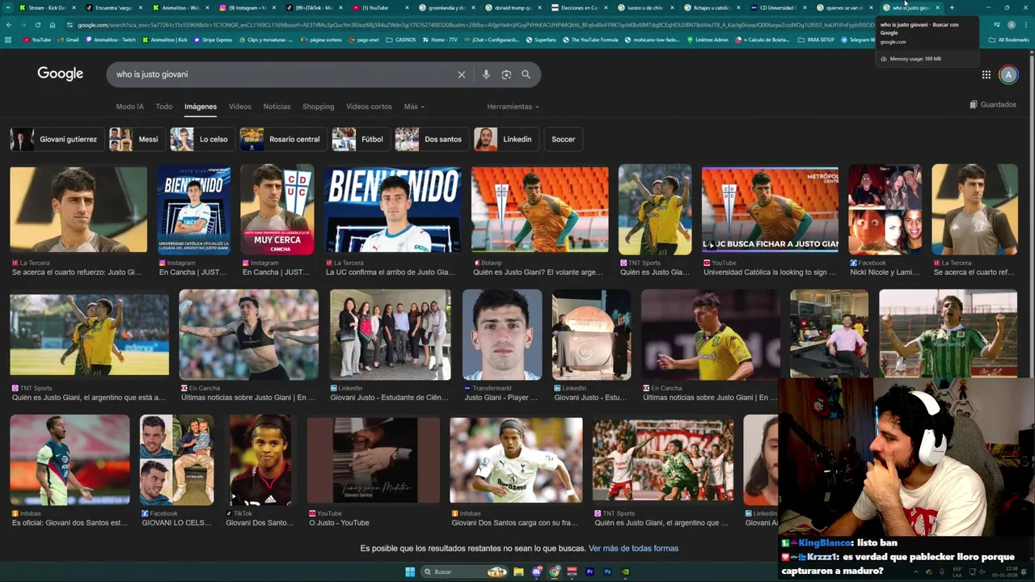This screenshot has height=582, width=1035.
Task: Open LinkedIn Giovani Justo group photo thumbnail
Action: click(391, 335)
